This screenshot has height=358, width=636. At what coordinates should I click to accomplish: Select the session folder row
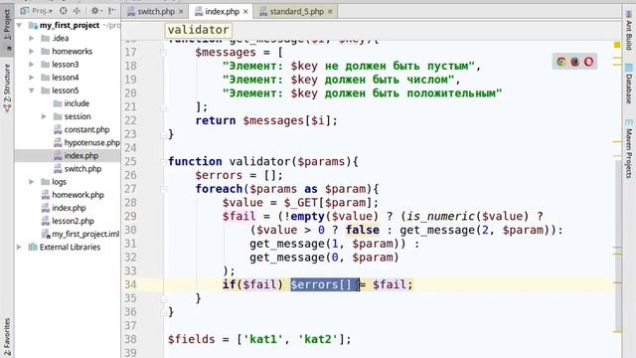click(x=68, y=116)
